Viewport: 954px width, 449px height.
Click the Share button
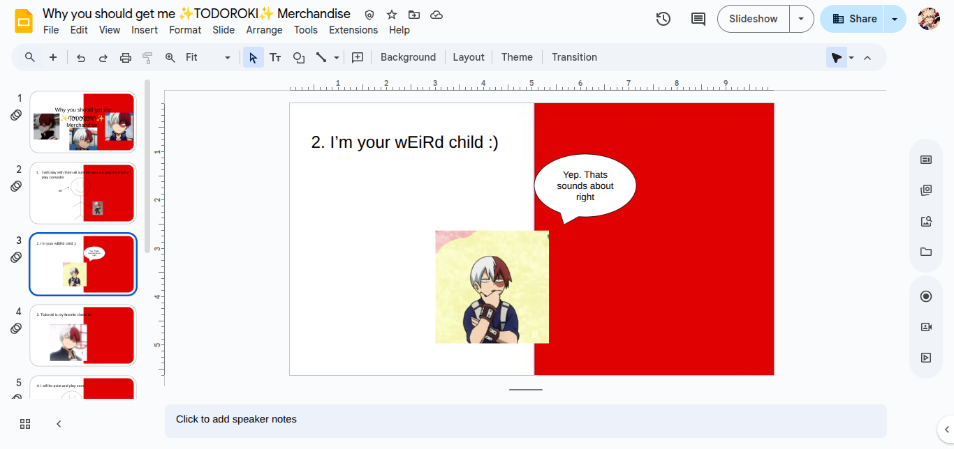tap(852, 19)
